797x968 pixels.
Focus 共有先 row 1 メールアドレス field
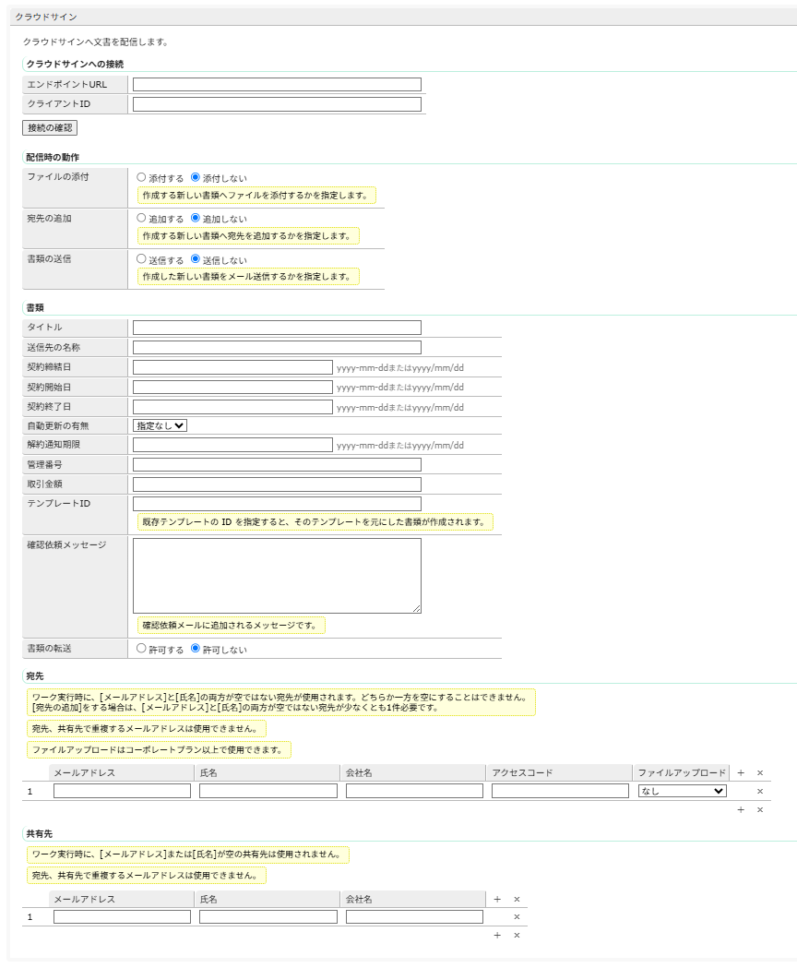(123, 916)
